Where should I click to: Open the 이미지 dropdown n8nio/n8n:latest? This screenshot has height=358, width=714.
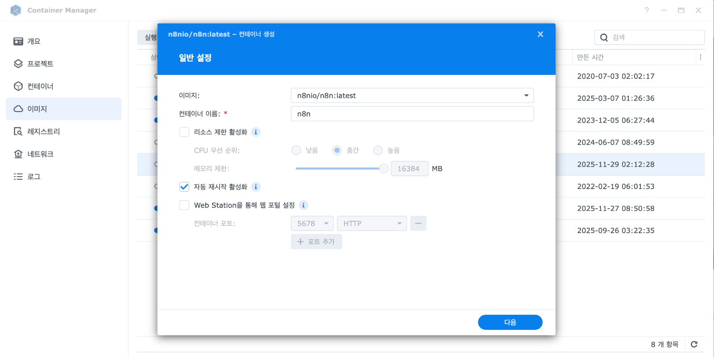(412, 95)
